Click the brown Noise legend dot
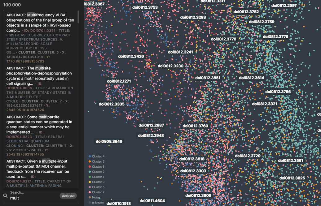Screen dimensions: 321x206 click(90, 197)
